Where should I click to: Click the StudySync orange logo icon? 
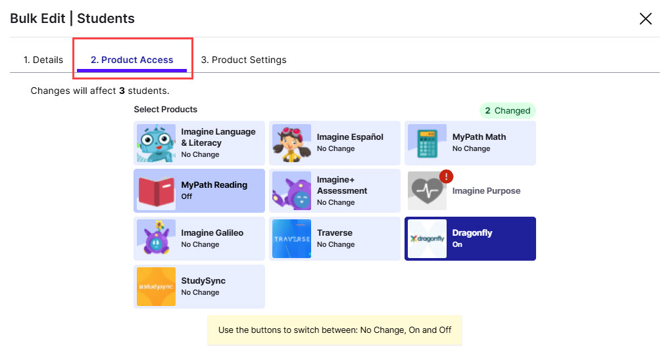[156, 287]
